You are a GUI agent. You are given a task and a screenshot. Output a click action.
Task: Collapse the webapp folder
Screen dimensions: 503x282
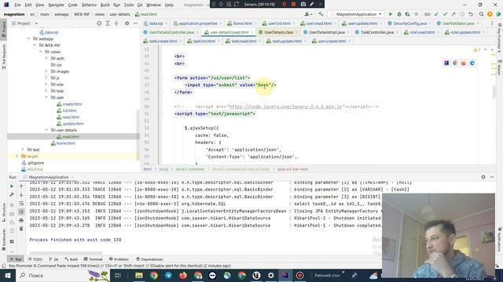(29, 38)
